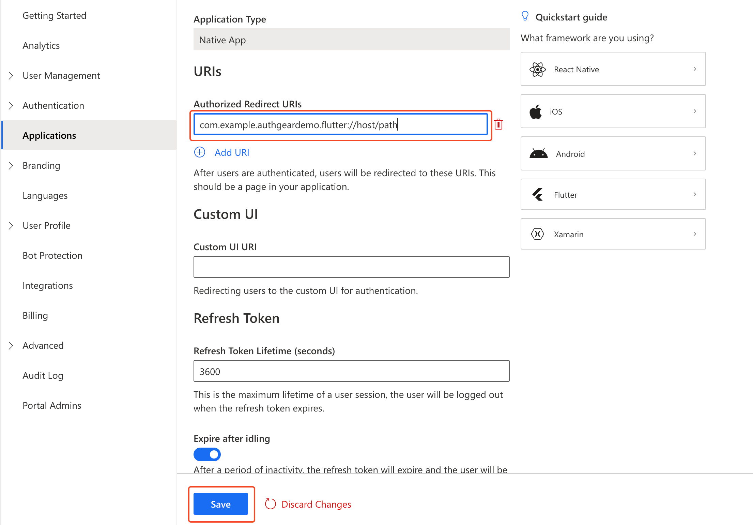Save the application settings

(x=220, y=504)
